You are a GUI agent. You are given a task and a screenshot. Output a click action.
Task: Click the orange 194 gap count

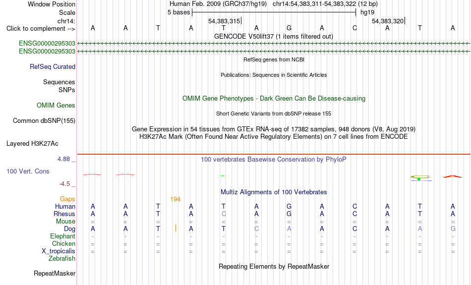[x=175, y=199]
